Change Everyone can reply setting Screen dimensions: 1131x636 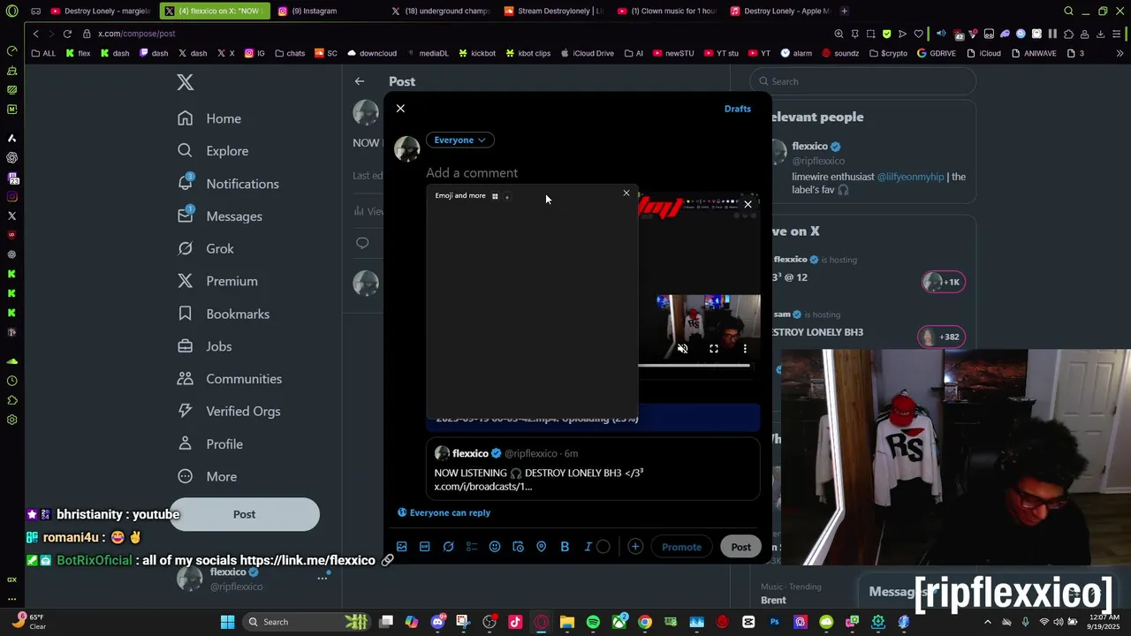pyautogui.click(x=444, y=512)
